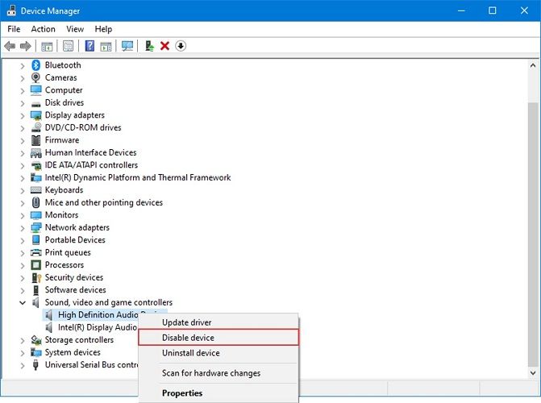Click the Security devices key icon
The height and width of the screenshot is (403, 541).
click(36, 277)
